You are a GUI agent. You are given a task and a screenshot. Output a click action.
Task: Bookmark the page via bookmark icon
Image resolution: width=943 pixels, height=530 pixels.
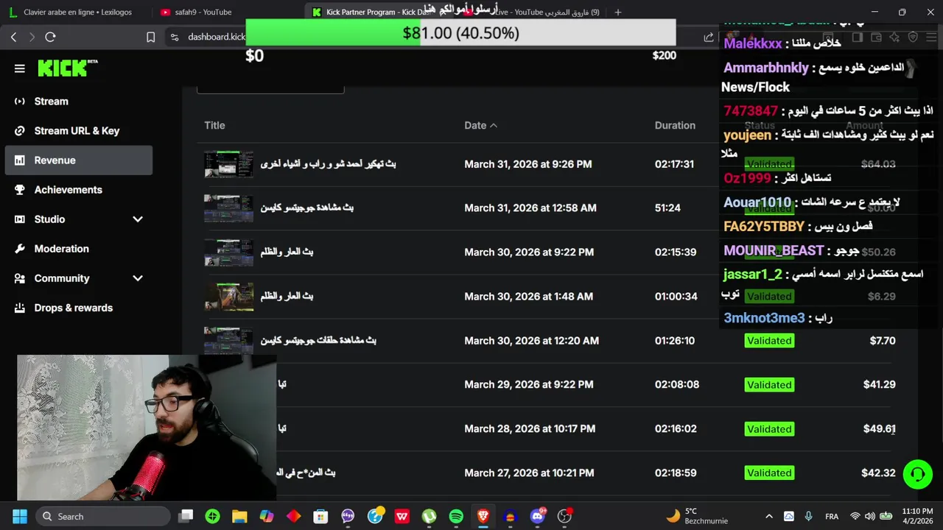click(150, 37)
